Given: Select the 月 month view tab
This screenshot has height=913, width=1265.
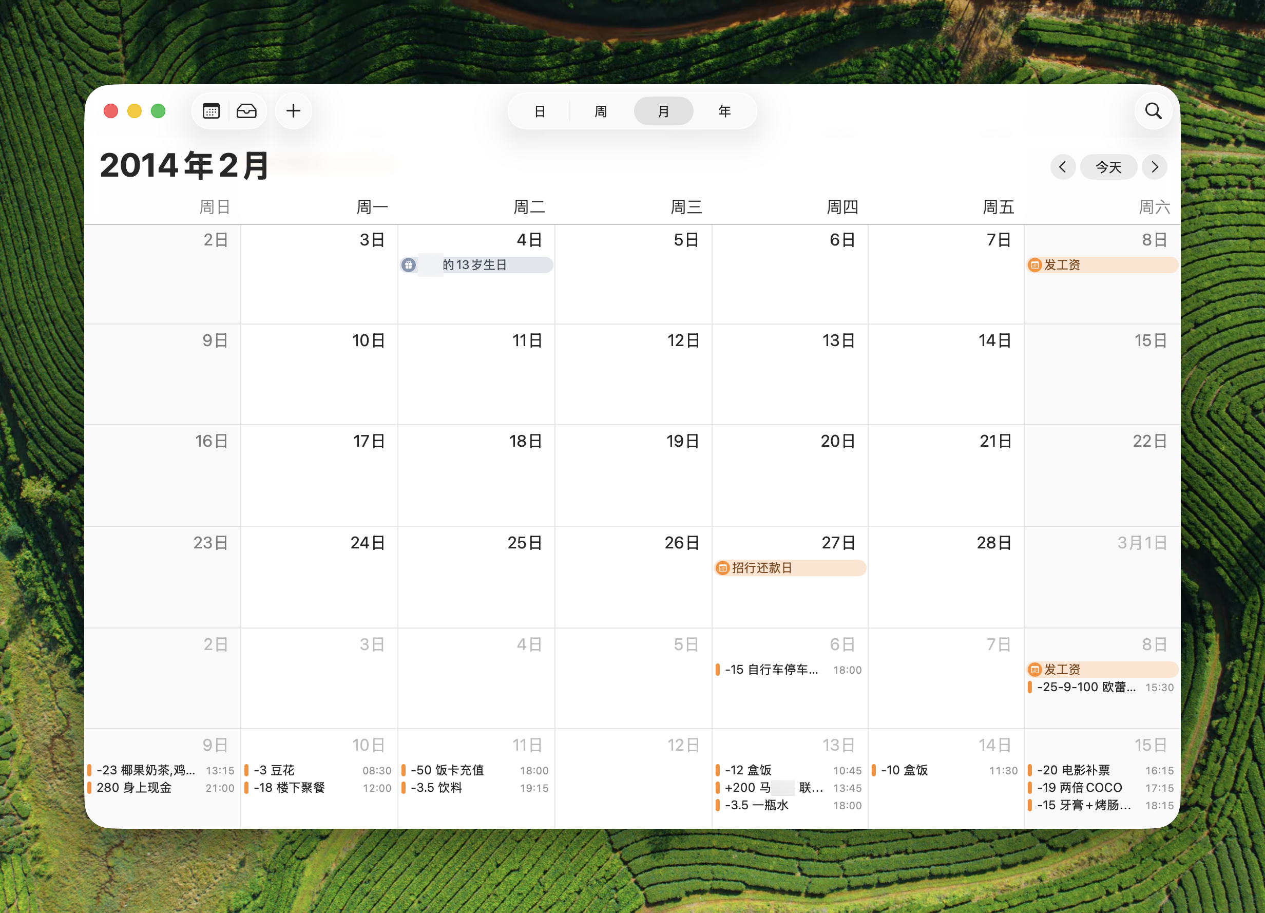Looking at the screenshot, I should pos(663,111).
